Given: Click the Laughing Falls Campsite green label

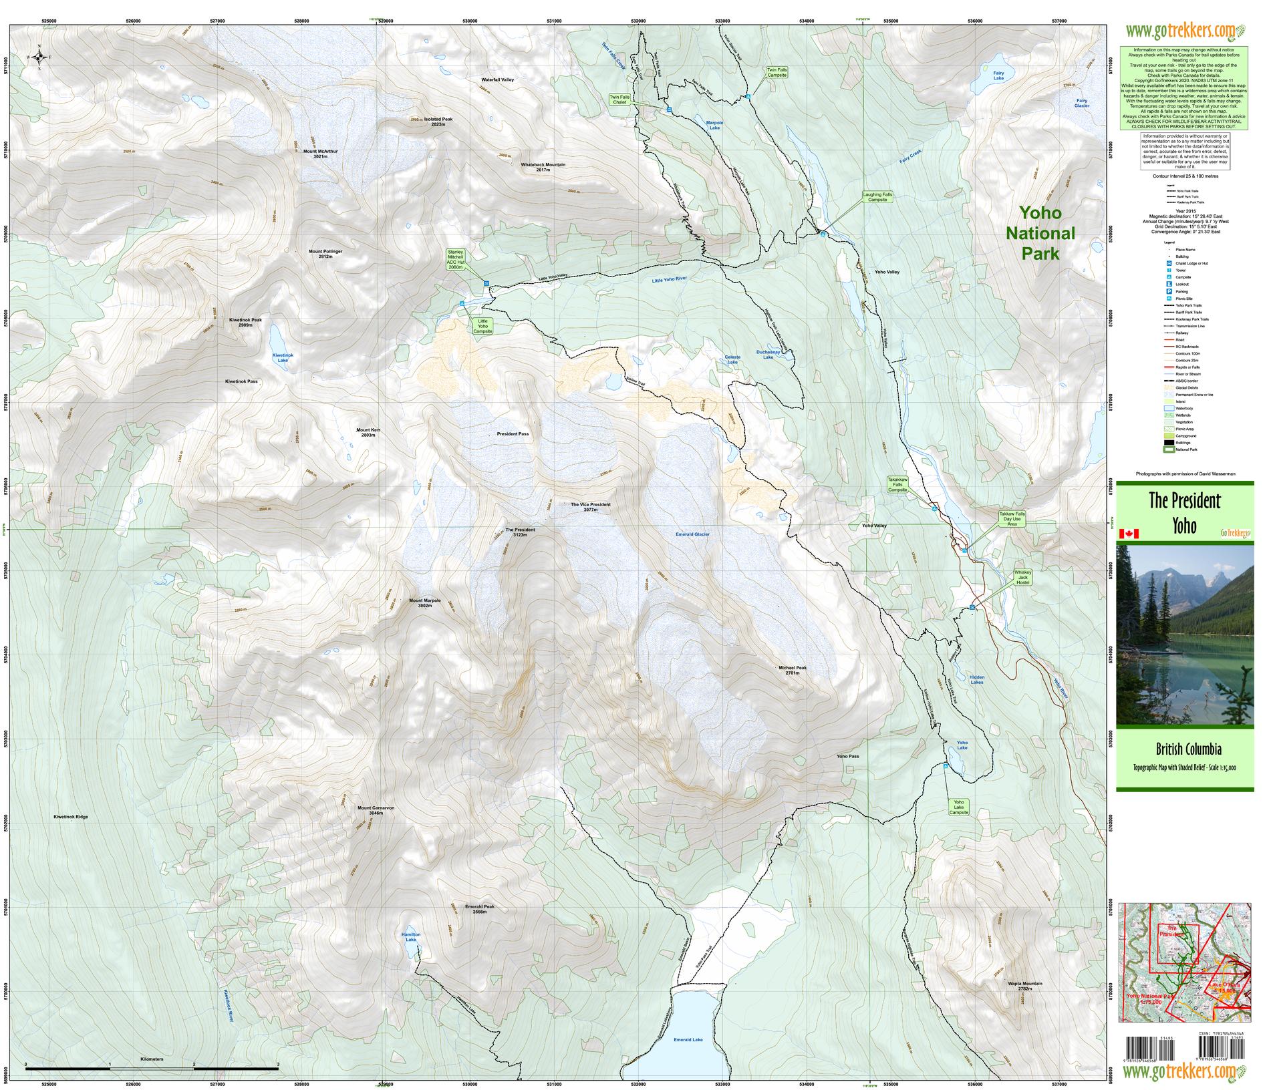Looking at the screenshot, I should tap(877, 198).
